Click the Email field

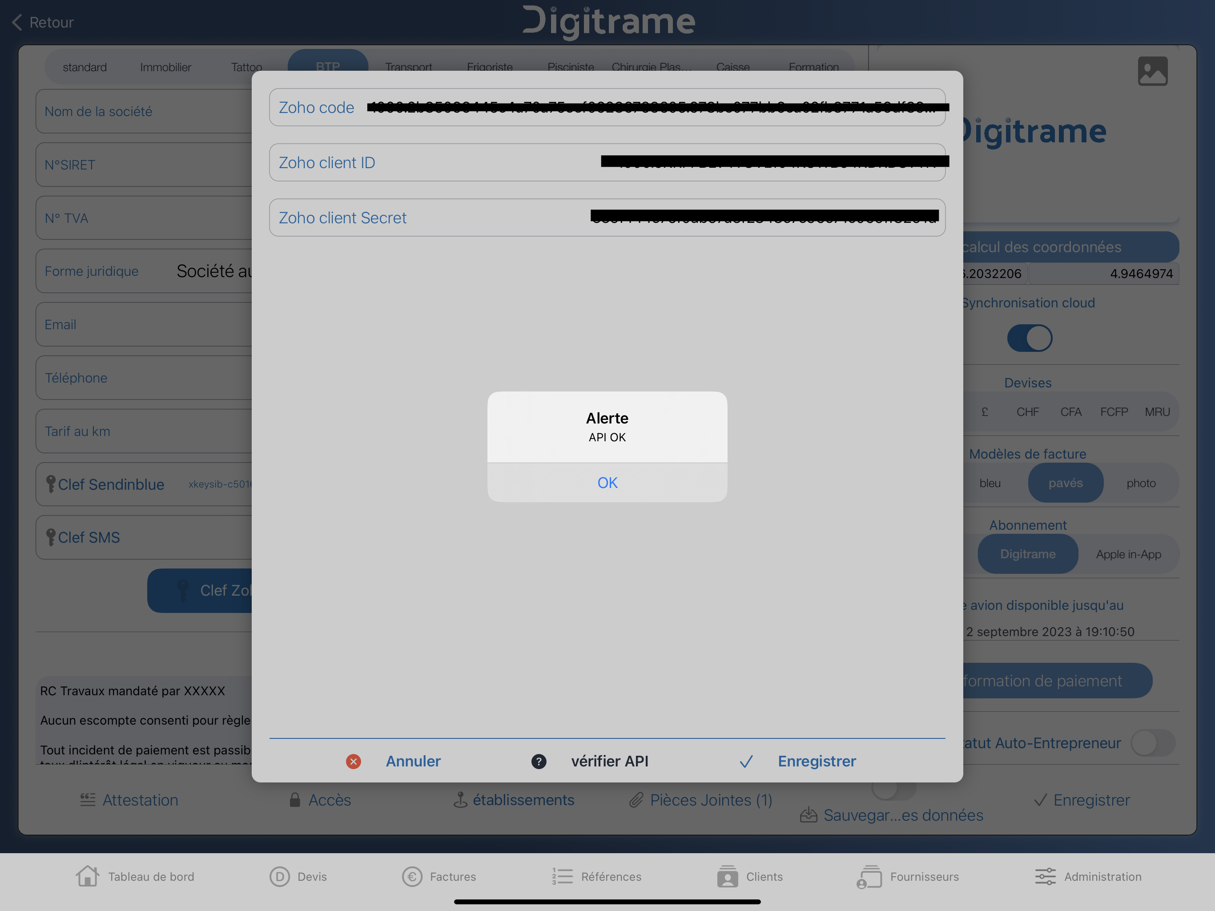click(x=144, y=324)
